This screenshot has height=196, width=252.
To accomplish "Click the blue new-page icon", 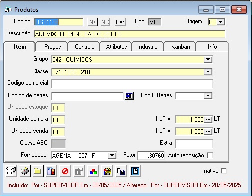I will pyautogui.click(x=135, y=171).
